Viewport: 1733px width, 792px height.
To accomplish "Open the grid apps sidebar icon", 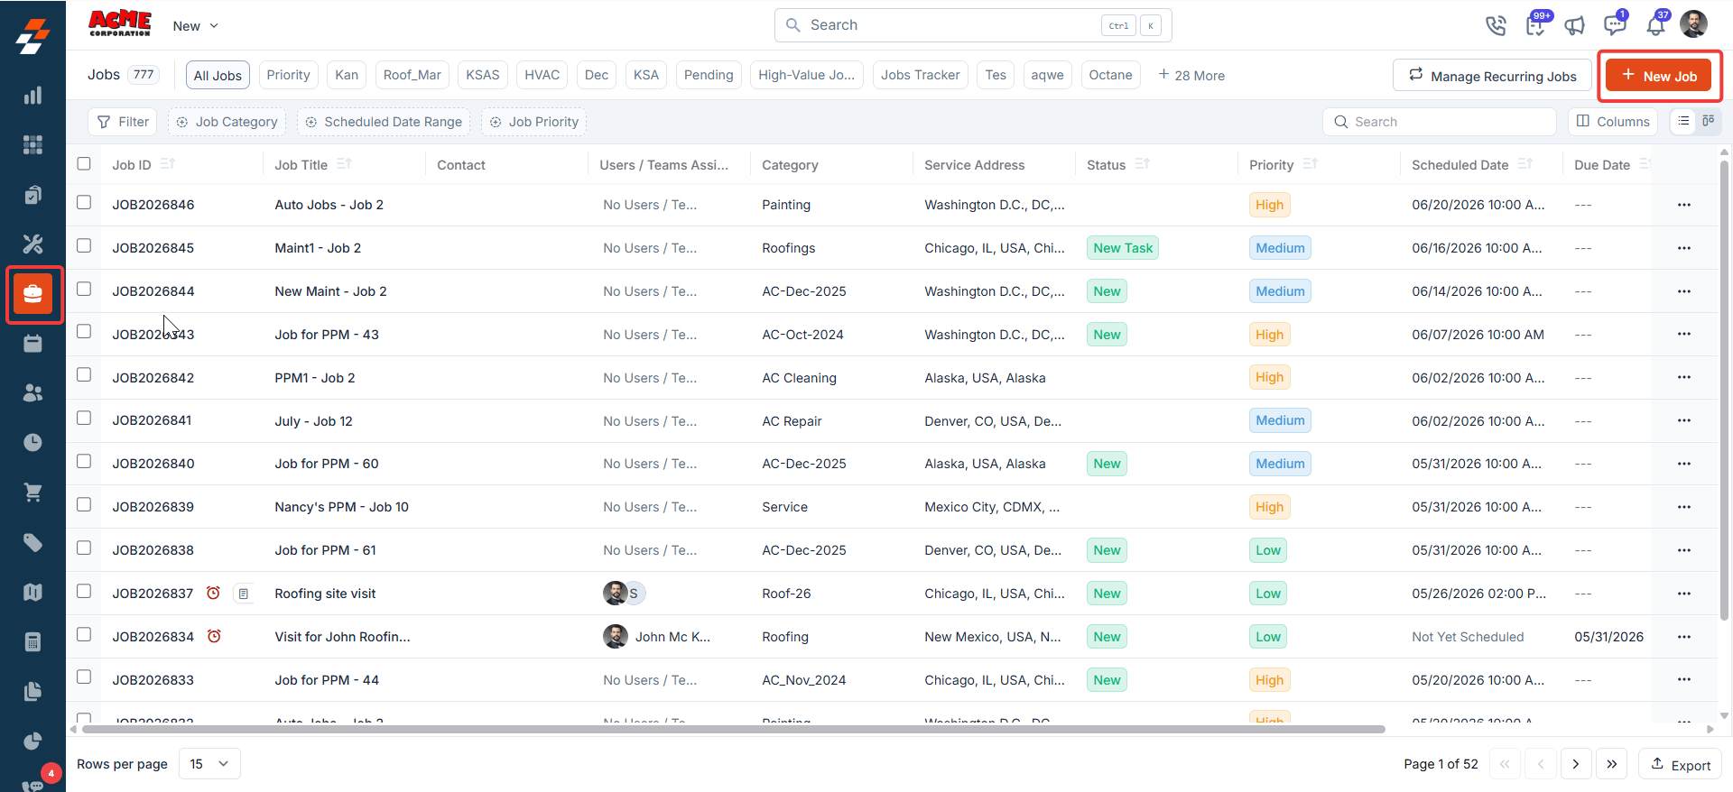I will point(32,145).
